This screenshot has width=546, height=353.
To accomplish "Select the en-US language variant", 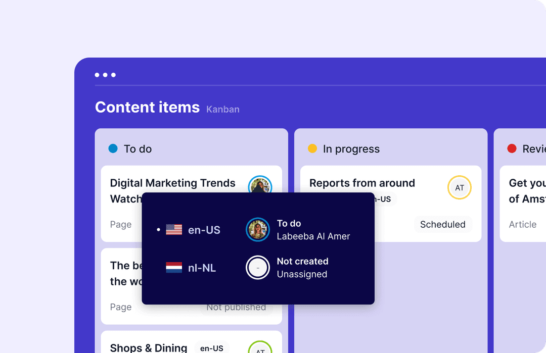I will pos(204,229).
